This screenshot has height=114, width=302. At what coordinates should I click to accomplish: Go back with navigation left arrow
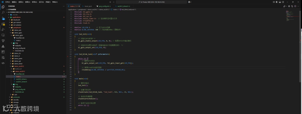(110, 2)
